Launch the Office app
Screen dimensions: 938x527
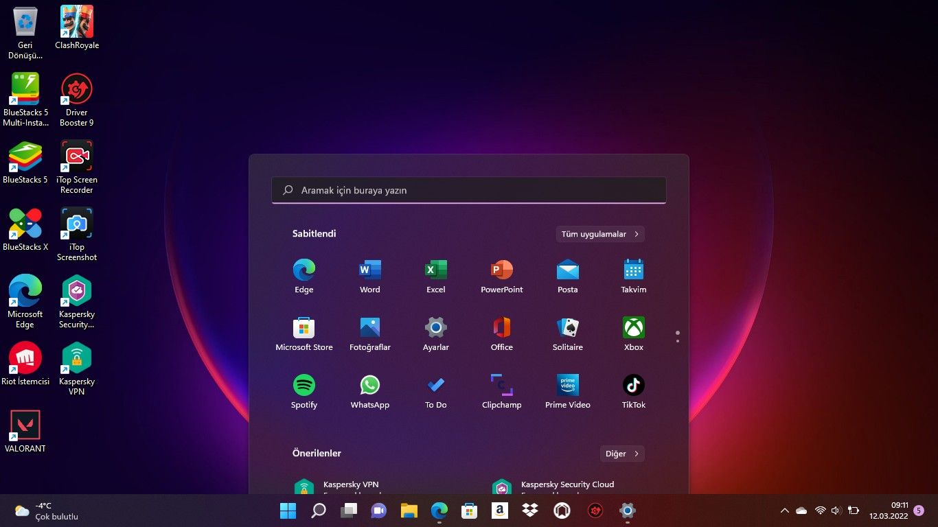(502, 333)
